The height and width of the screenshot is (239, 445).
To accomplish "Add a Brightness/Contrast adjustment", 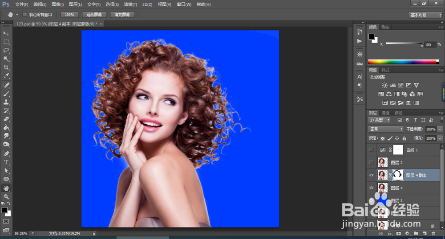I will click(x=384, y=85).
